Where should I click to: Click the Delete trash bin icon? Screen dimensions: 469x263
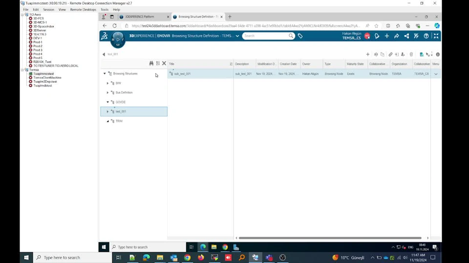[411, 54]
